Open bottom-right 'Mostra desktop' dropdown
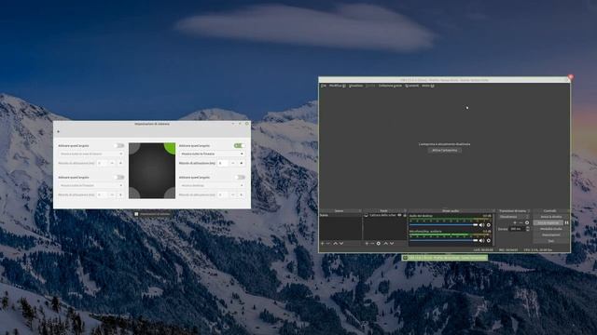This screenshot has height=335, width=597. click(212, 185)
